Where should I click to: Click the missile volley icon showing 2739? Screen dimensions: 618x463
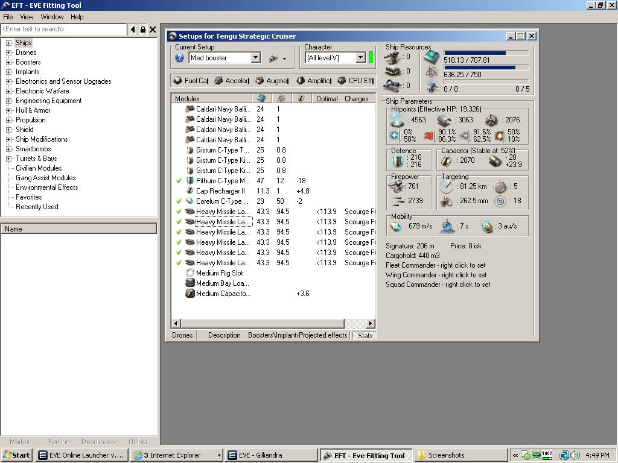coord(398,201)
